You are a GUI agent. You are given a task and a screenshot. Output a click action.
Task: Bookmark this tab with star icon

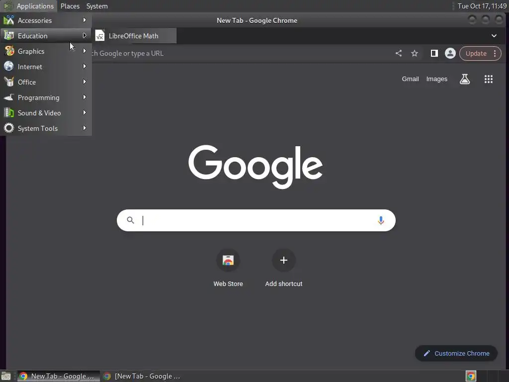pyautogui.click(x=415, y=53)
